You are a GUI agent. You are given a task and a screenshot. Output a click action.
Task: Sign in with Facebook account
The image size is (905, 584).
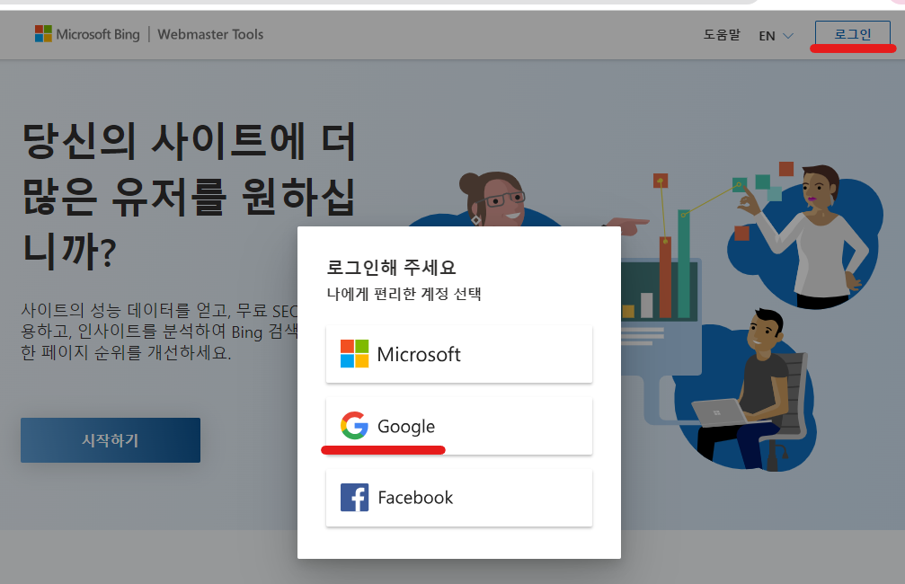459,498
